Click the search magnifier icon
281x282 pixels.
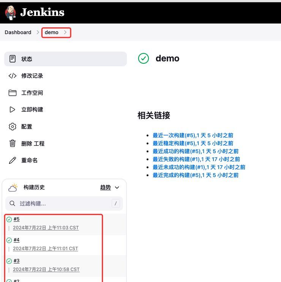coord(12,204)
